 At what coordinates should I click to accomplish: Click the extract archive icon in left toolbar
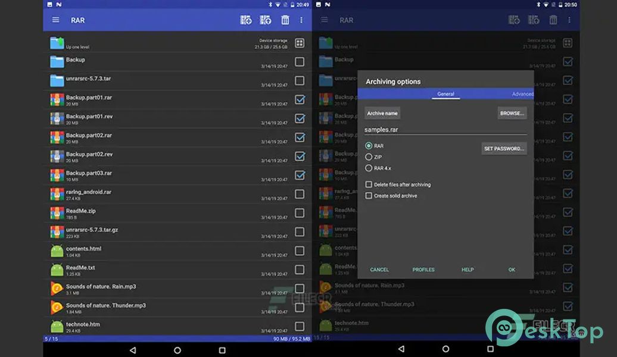pos(266,20)
